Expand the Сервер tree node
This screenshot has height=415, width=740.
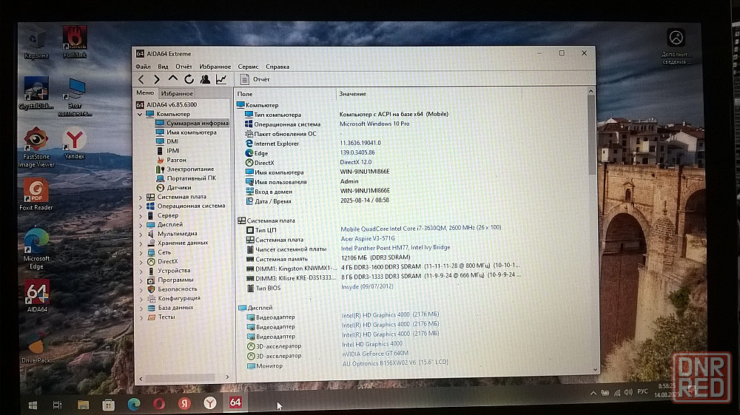(x=141, y=215)
